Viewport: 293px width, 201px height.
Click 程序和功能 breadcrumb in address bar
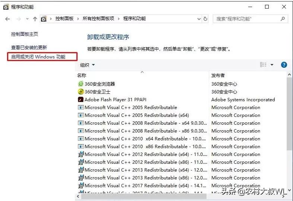click(x=135, y=19)
